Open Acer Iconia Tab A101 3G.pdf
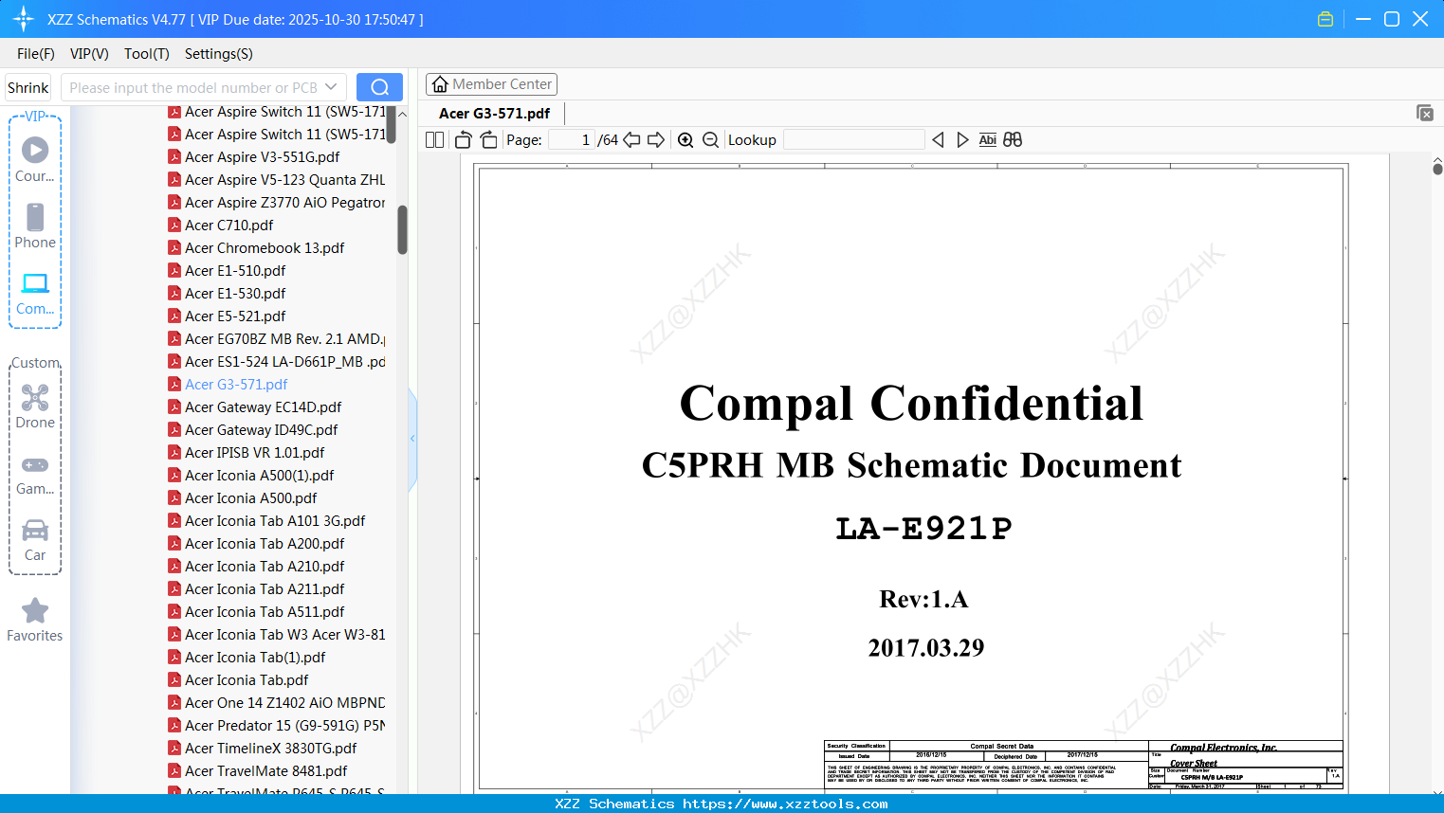The width and height of the screenshot is (1444, 813). 266,521
